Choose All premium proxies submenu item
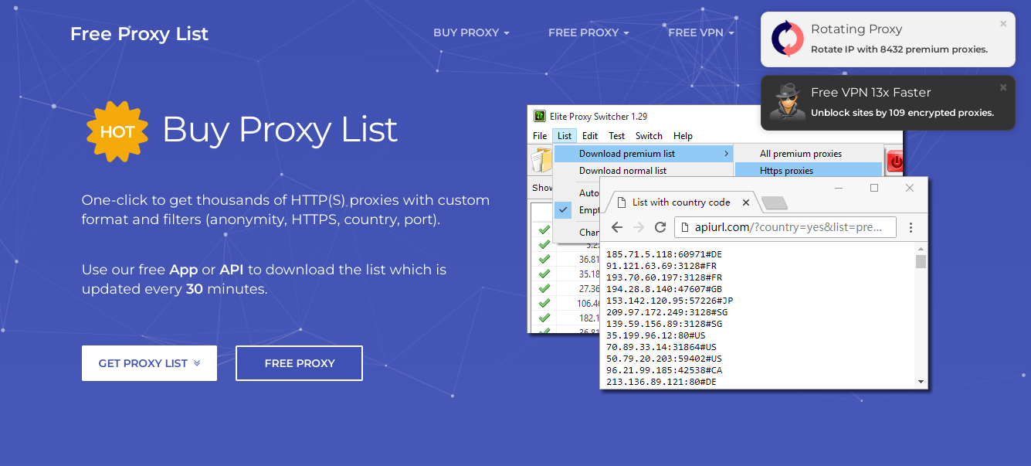The image size is (1031, 466). pyautogui.click(x=808, y=154)
